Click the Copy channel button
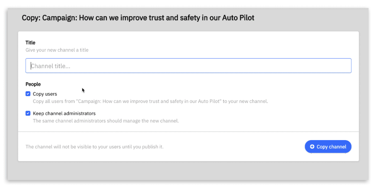Image resolution: width=372 pixels, height=188 pixels. (x=328, y=146)
